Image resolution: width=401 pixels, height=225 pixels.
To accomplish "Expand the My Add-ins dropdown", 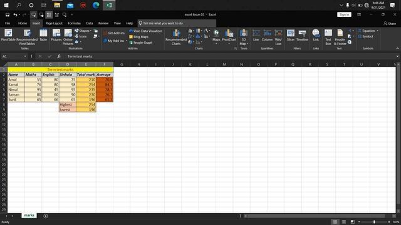I will [x=127, y=41].
